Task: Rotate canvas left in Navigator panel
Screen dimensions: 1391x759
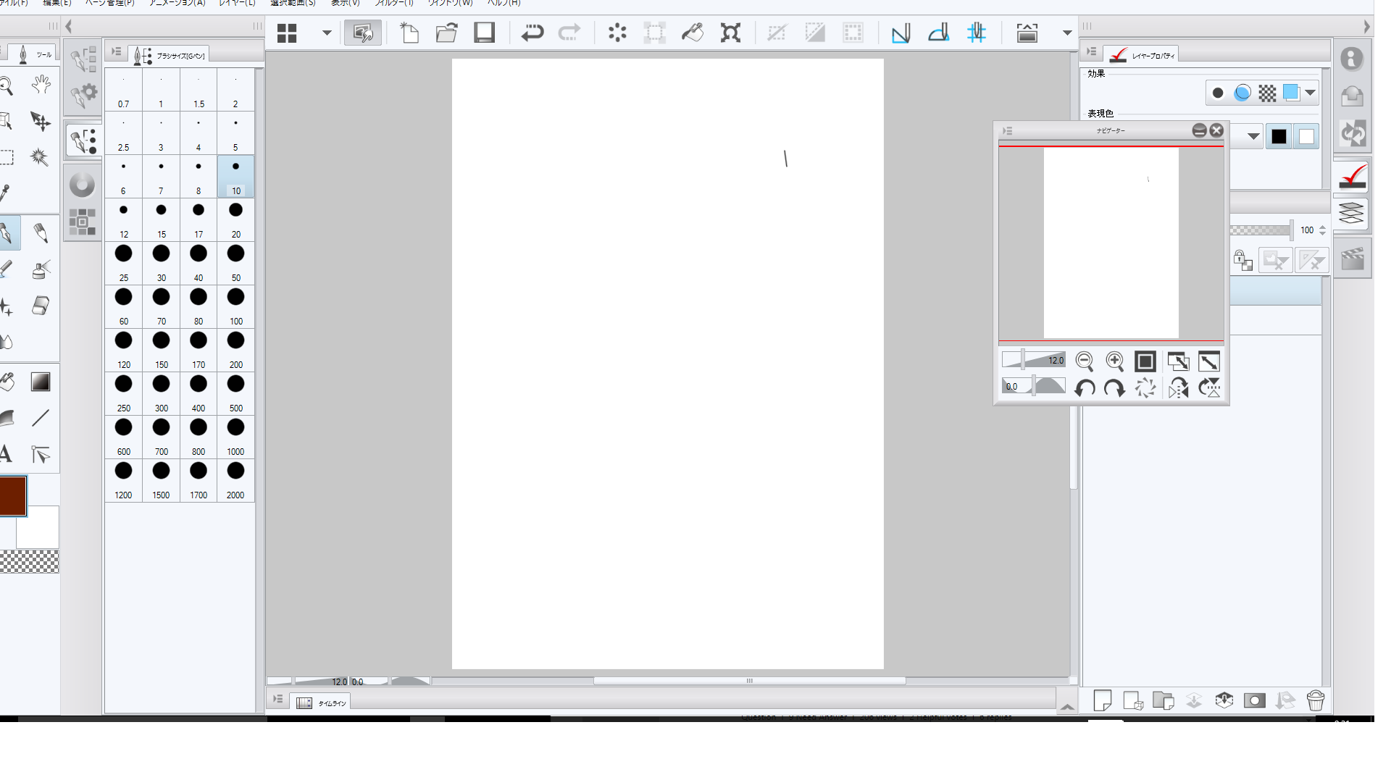Action: point(1085,388)
